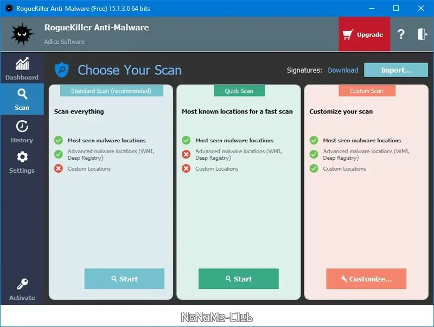Open the Dashboard section in the sidebar
Screen dimensions: 434x327
[x=22, y=69]
